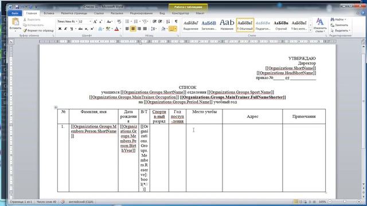Align text right
Image resolution: width=367 pixels, height=206 pixels.
139,29
